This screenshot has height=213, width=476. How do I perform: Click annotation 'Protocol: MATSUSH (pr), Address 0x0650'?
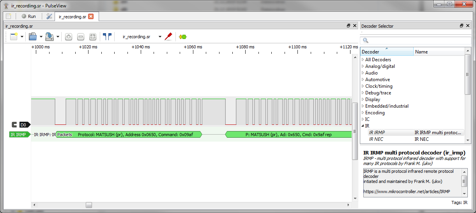[129, 135]
